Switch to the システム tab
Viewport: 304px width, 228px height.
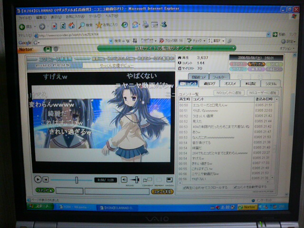pos(271,84)
